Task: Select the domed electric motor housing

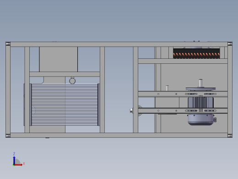Action: [200, 119]
